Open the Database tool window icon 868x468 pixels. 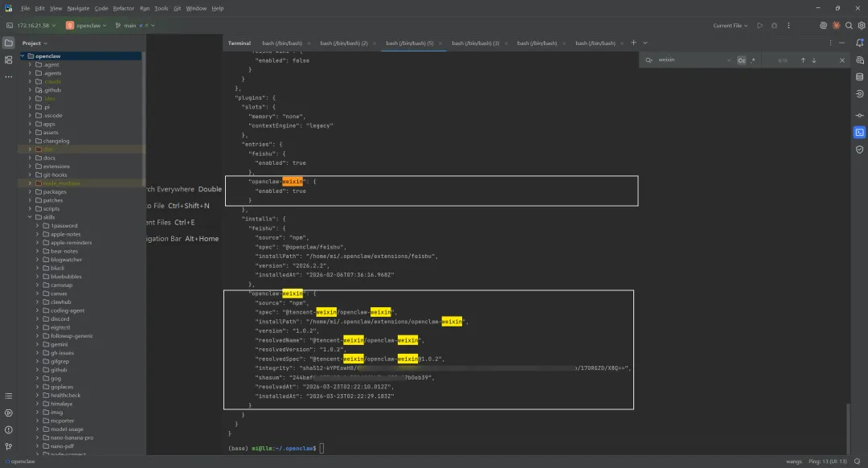tap(859, 77)
